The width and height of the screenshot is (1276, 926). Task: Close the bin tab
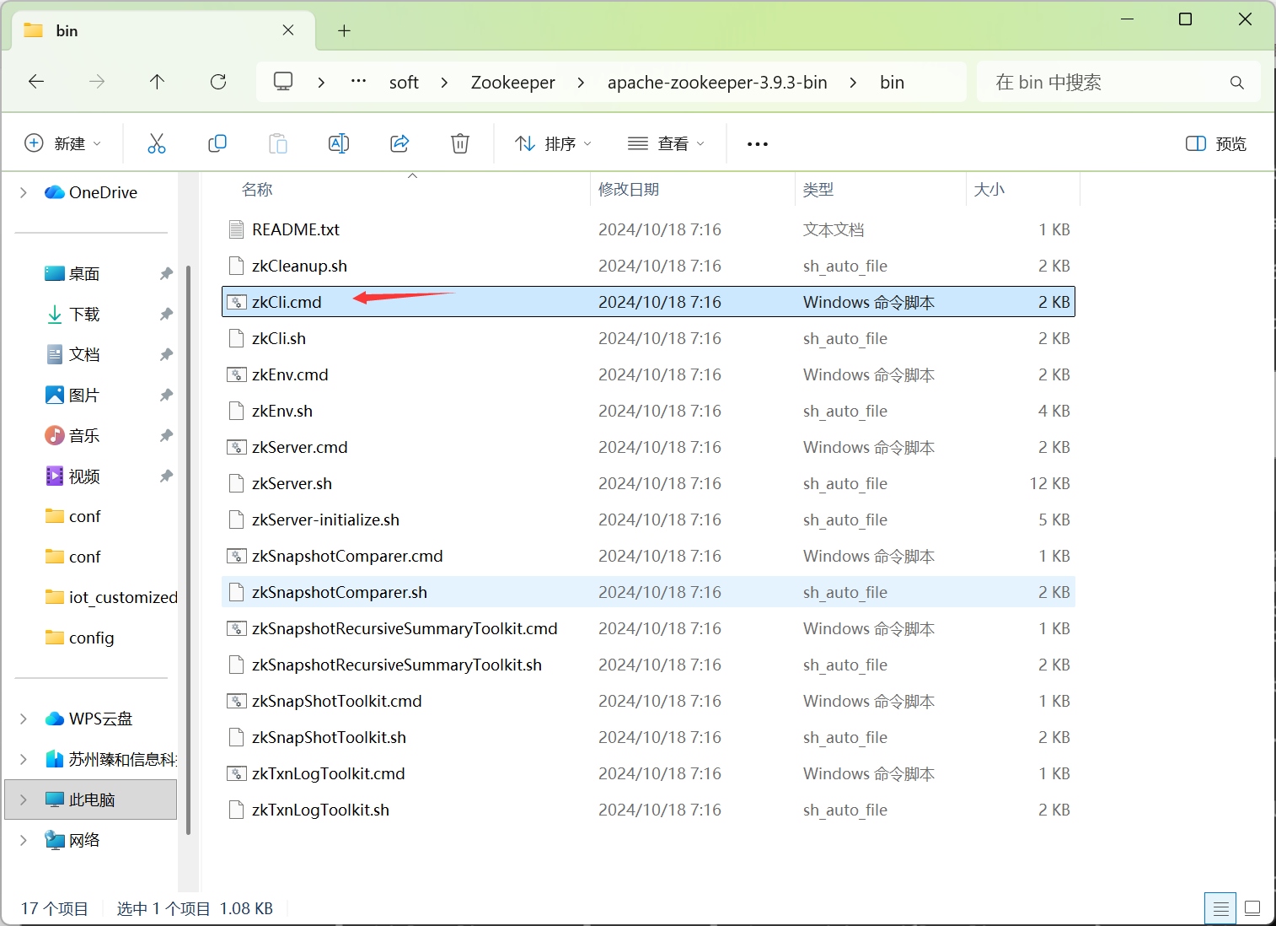pos(288,30)
